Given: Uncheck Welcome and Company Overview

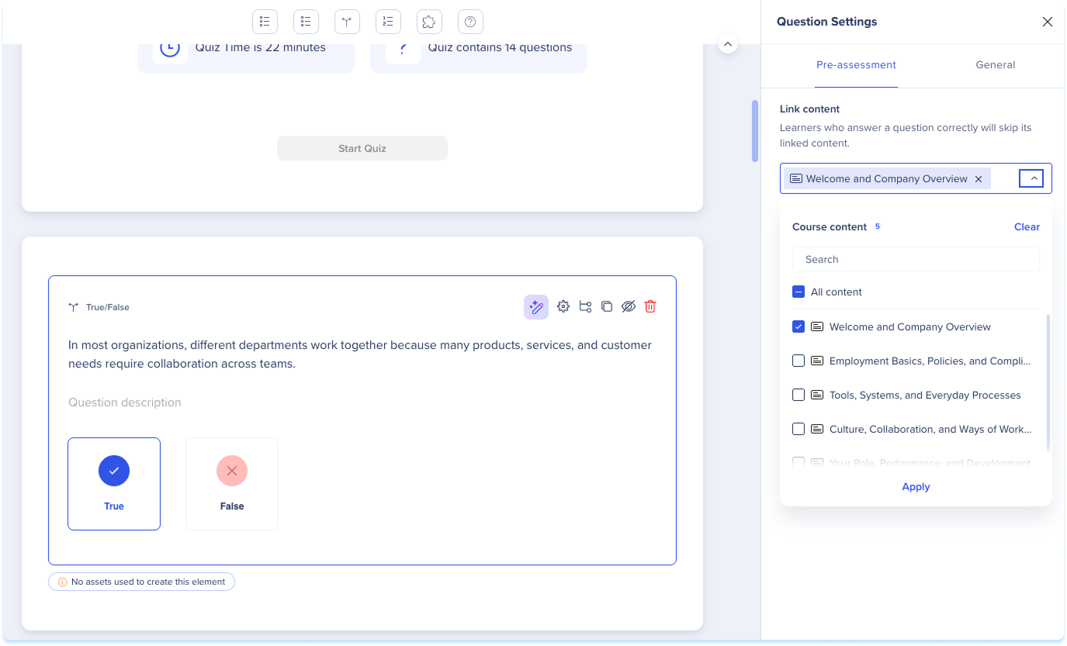Looking at the screenshot, I should [x=799, y=326].
